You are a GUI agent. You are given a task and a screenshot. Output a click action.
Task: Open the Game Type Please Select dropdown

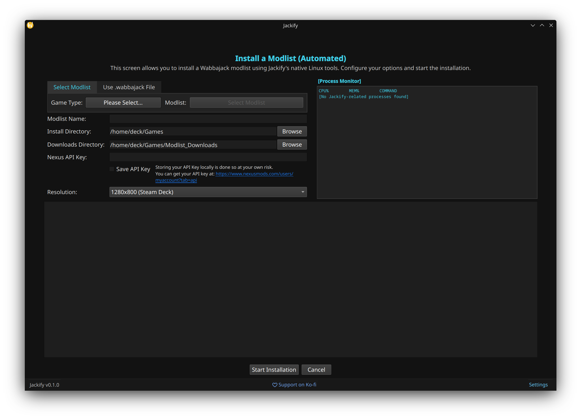(x=123, y=103)
